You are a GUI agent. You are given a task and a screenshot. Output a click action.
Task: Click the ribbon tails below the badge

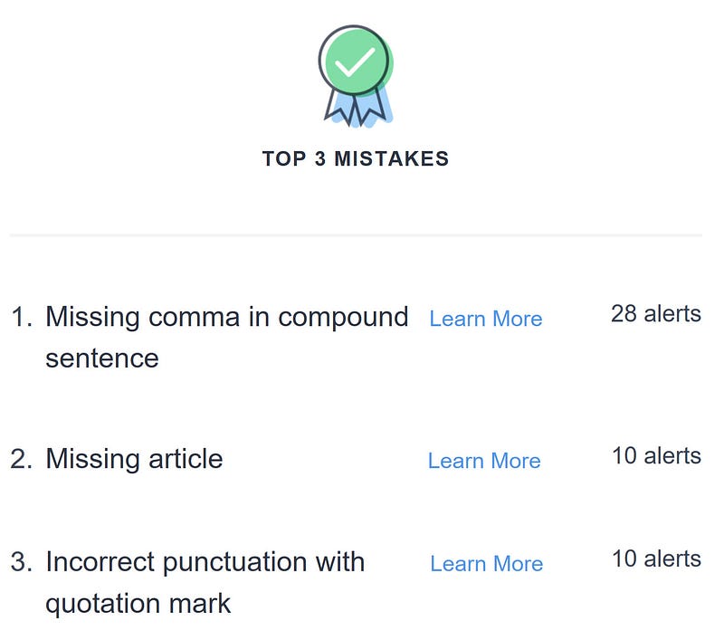(x=357, y=109)
